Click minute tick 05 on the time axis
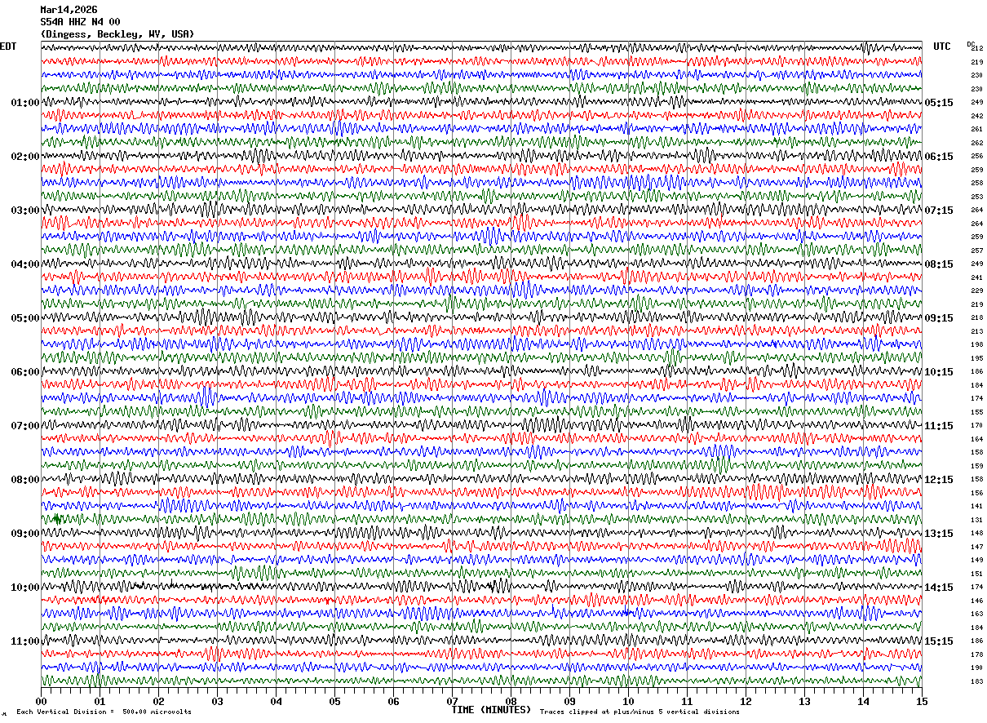987x723 pixels. 334,701
